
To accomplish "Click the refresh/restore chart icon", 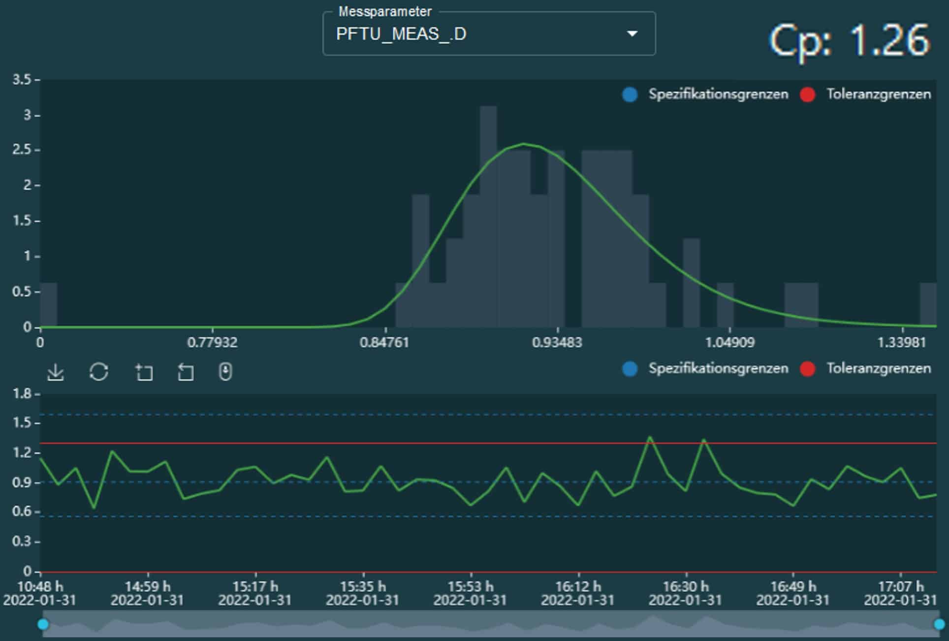I will [x=99, y=372].
